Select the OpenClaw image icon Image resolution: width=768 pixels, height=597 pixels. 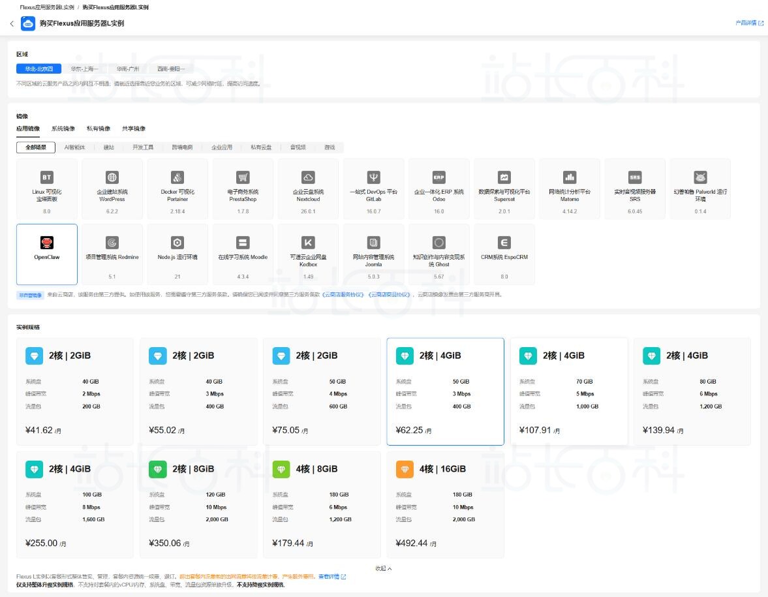(46, 243)
